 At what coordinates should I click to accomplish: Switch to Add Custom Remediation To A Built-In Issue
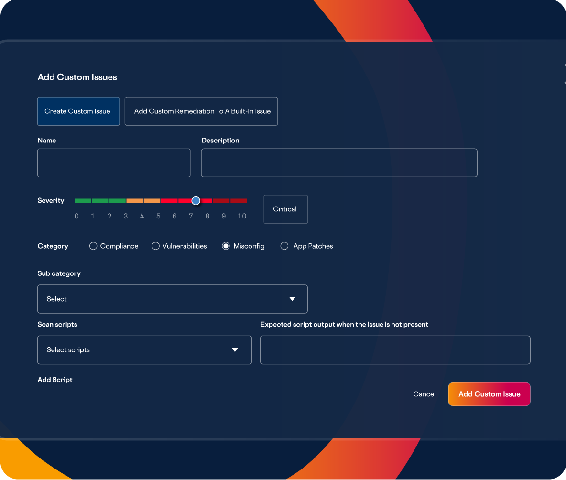pyautogui.click(x=201, y=111)
